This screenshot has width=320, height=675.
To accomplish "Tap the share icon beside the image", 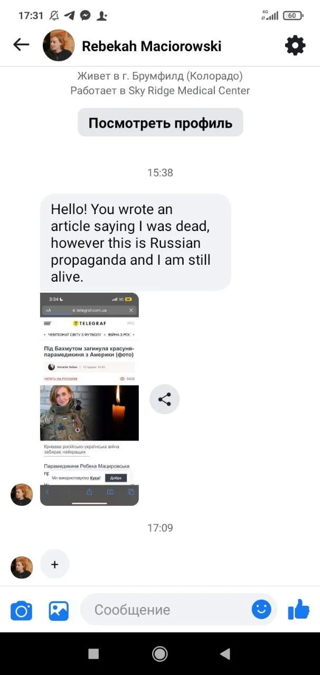I will [165, 399].
